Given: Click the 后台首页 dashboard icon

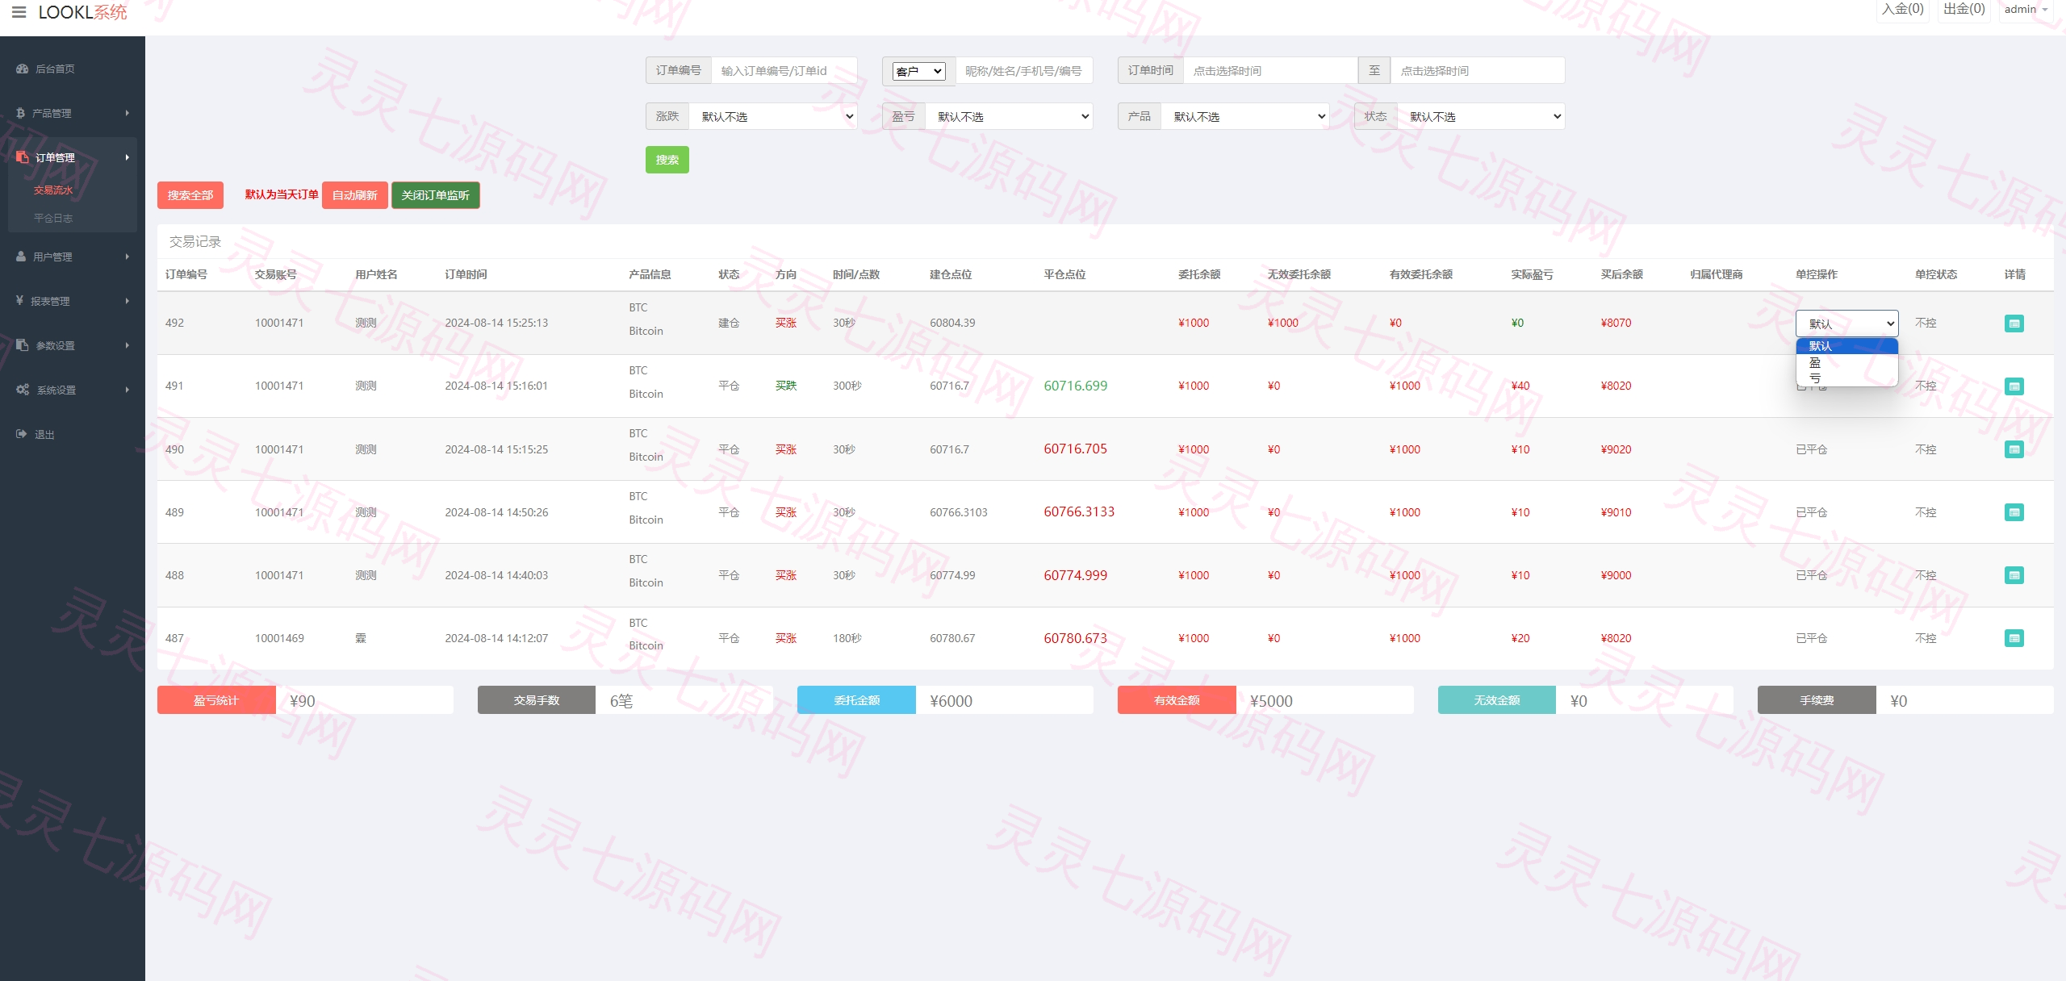Looking at the screenshot, I should tap(23, 69).
